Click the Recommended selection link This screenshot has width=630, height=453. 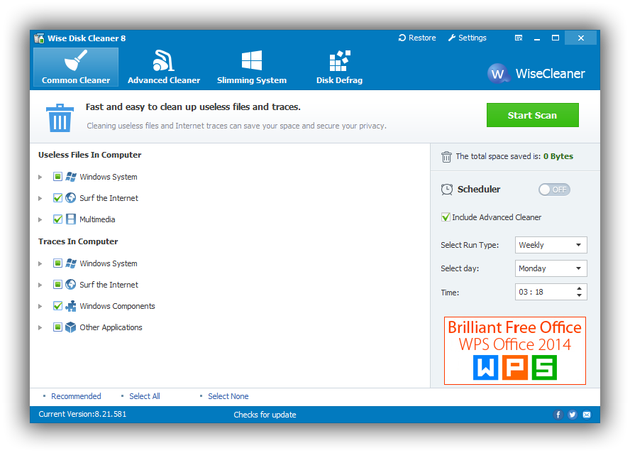pos(76,396)
